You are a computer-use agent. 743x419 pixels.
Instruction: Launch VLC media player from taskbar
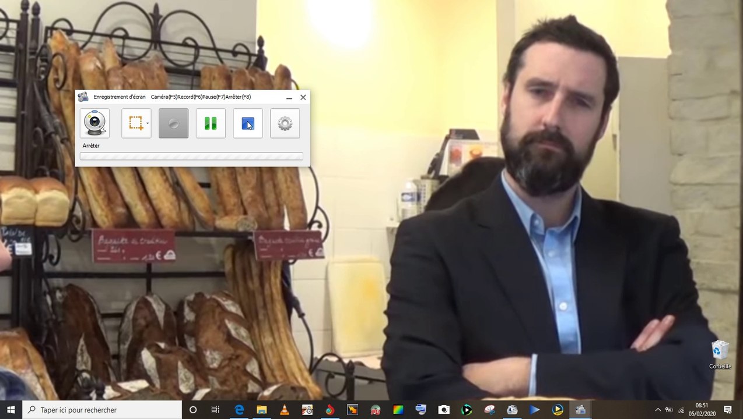(284, 410)
